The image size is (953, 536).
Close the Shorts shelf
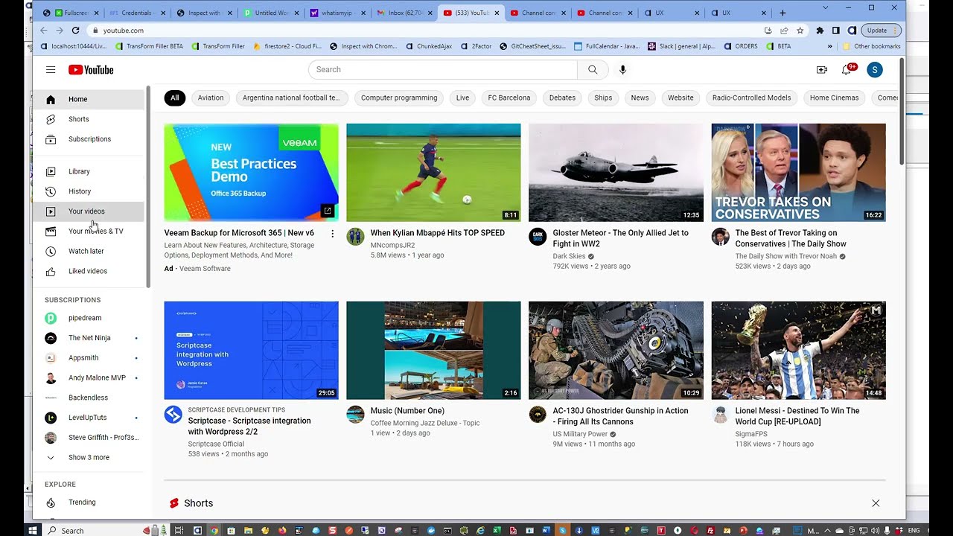[x=876, y=503]
